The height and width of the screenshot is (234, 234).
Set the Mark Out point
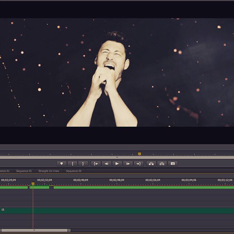click(83, 164)
